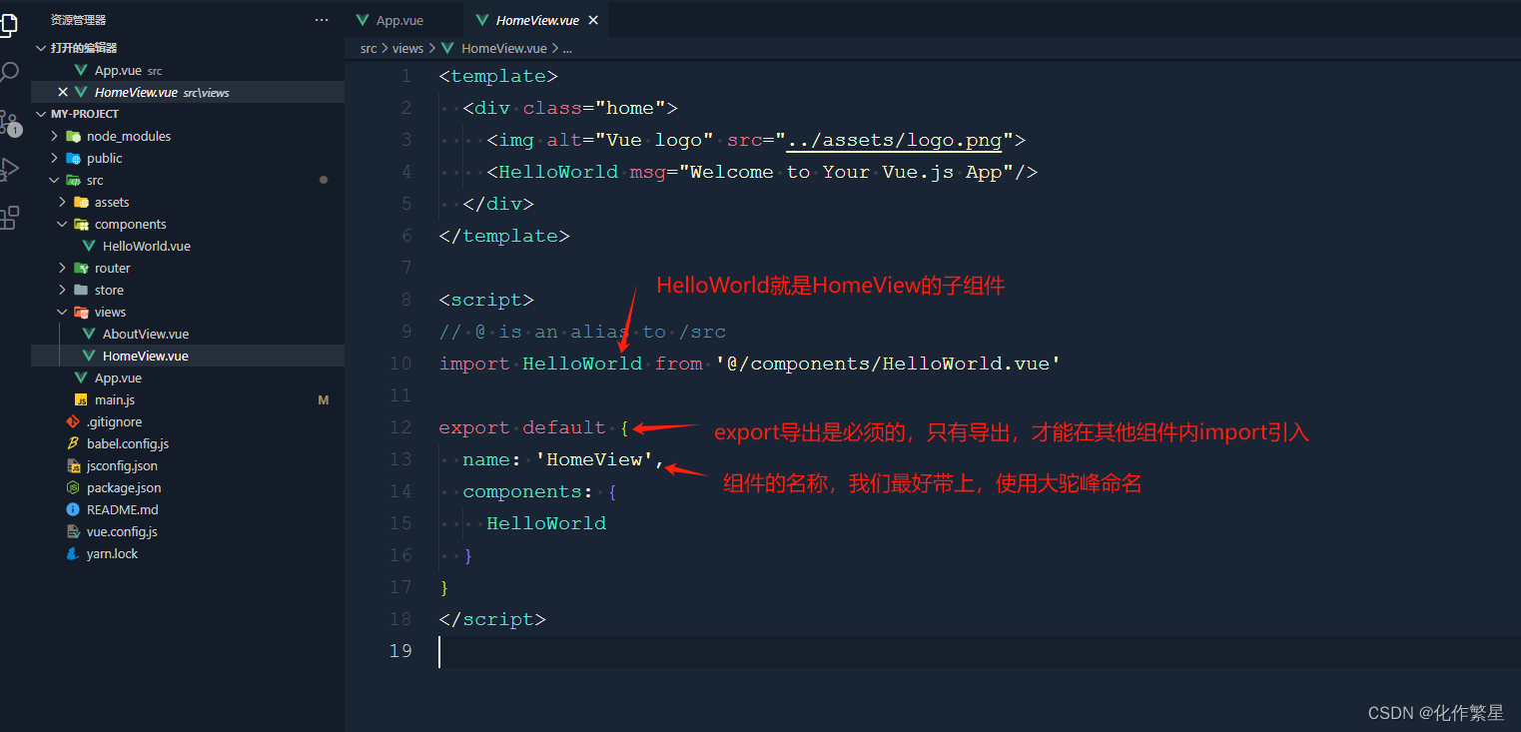
Task: Close the HomeView.vue editor tab
Action: point(593,20)
